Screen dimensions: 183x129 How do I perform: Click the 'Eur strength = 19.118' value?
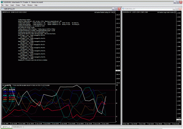point(26,46)
